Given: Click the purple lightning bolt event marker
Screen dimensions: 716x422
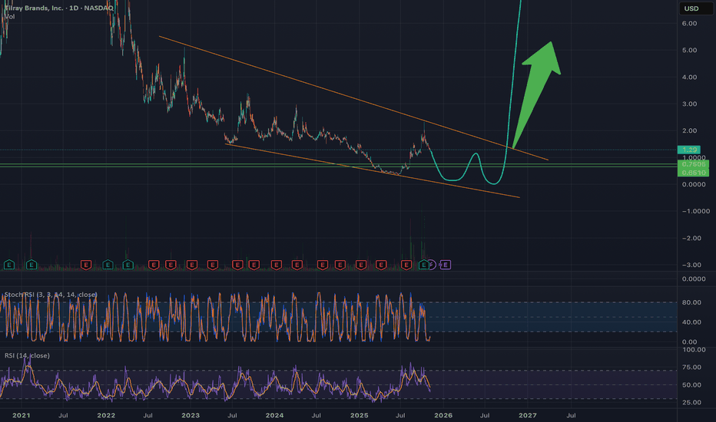Looking at the screenshot, I should (433, 265).
